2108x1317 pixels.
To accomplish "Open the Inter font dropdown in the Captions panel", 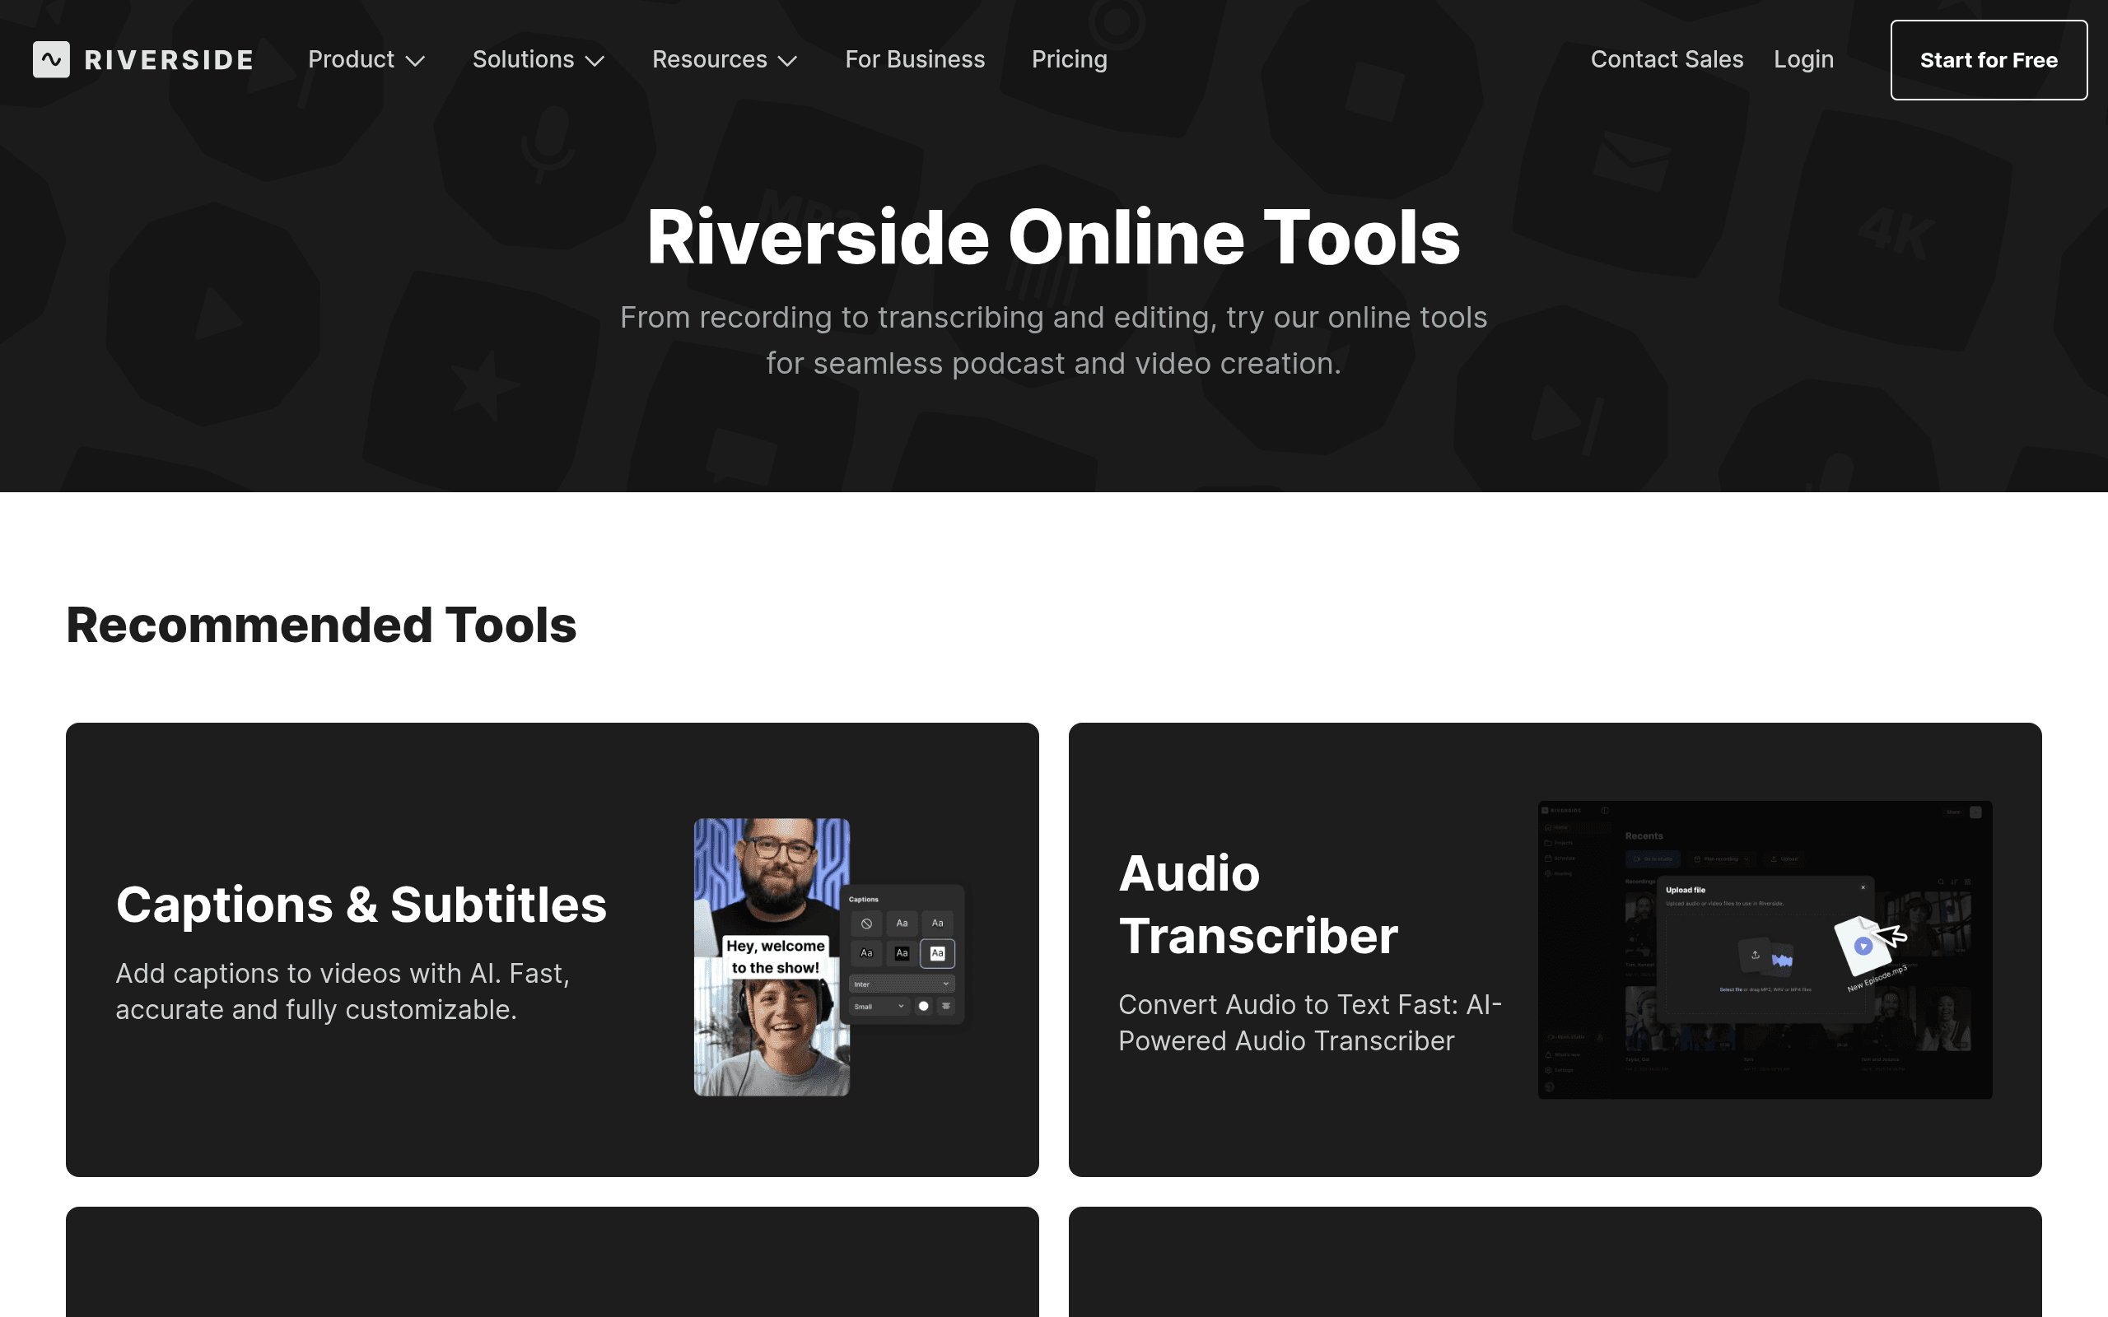I will click(902, 984).
